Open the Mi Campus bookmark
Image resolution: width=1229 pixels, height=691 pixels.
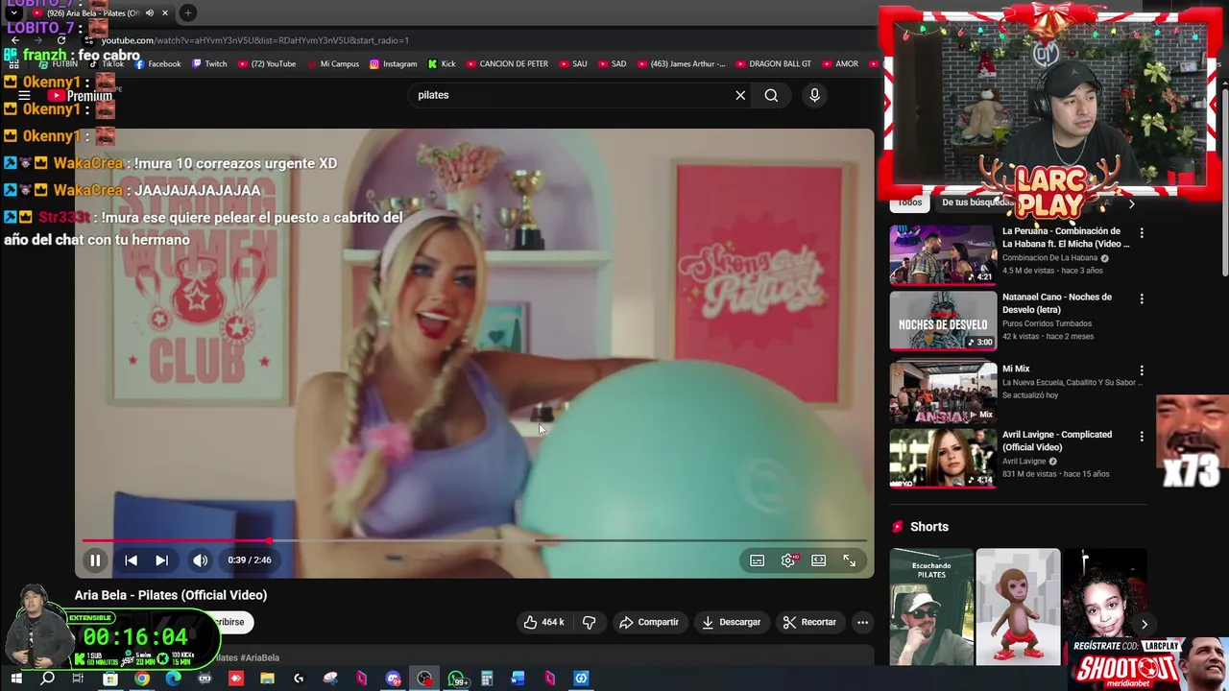[x=332, y=64]
